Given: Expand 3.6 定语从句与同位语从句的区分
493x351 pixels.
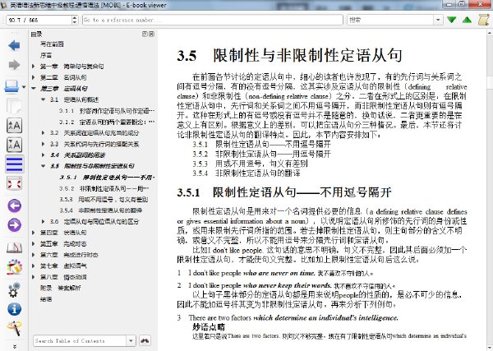Looking at the screenshot, I should (44, 221).
